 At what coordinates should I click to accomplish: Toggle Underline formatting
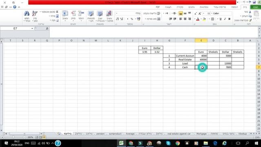(221, 19)
